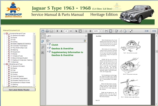158x106 pixels.
Task: Click the Workshop Service Manuals logo
Action: [13, 10]
